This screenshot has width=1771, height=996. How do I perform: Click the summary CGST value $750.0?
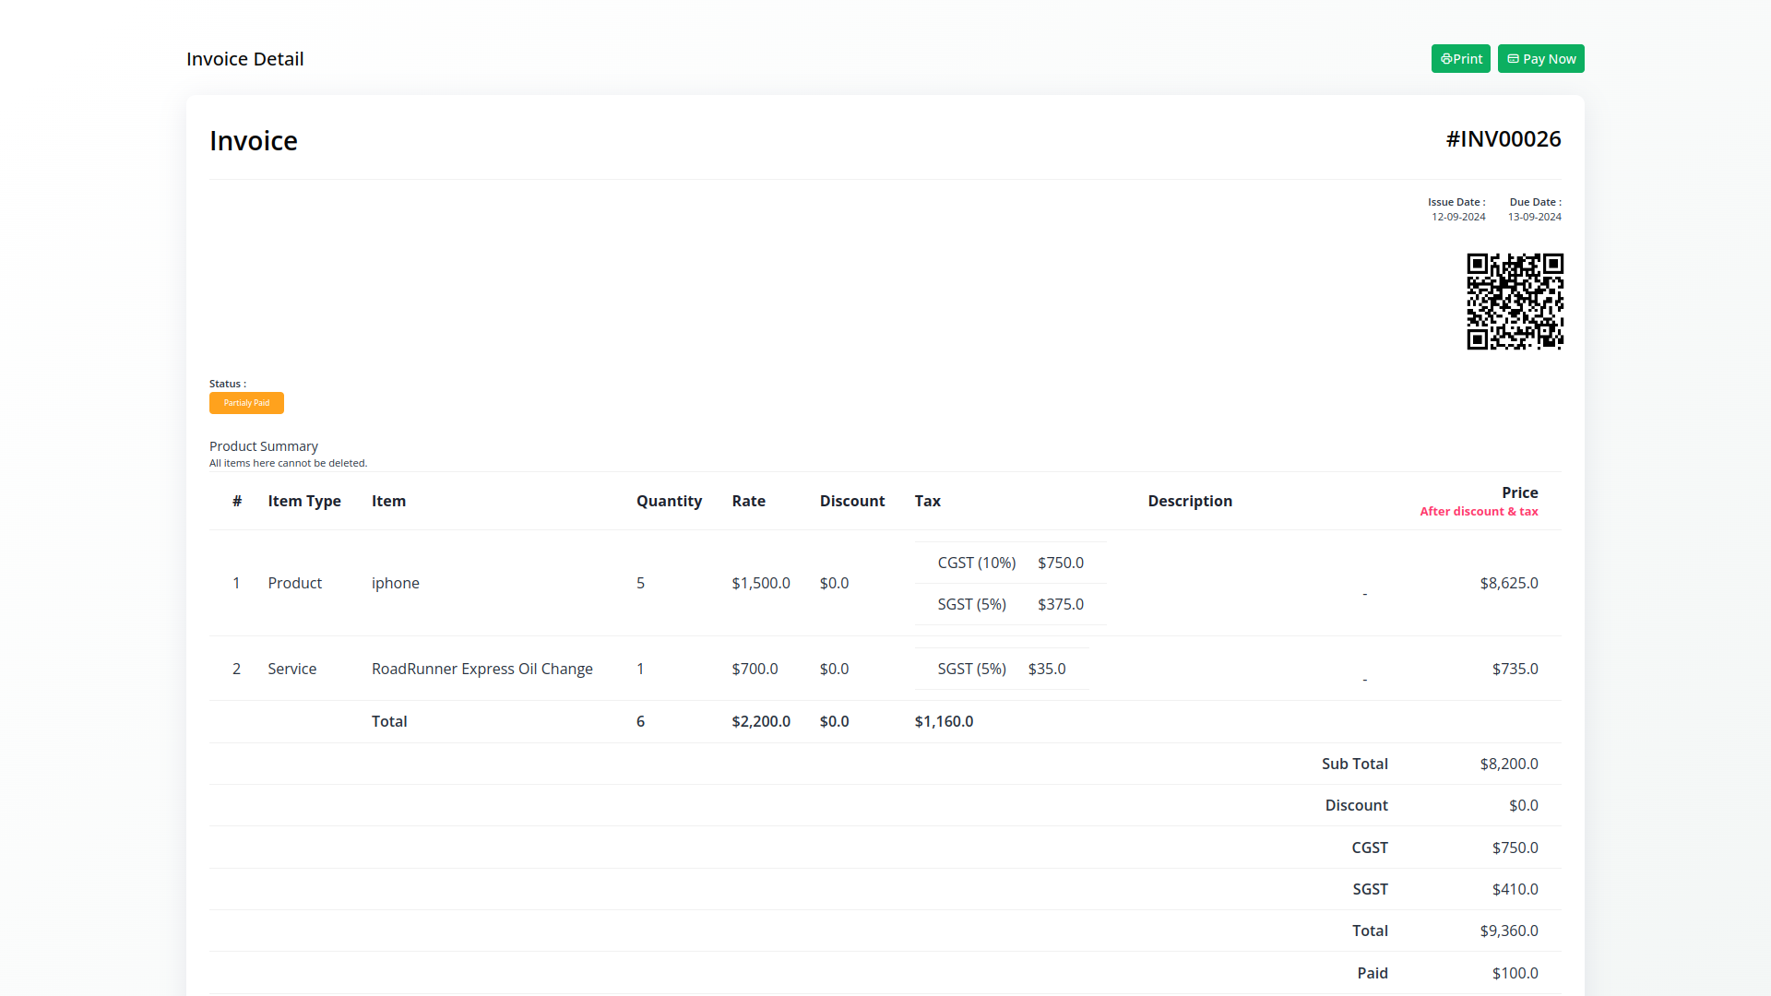pyautogui.click(x=1515, y=848)
